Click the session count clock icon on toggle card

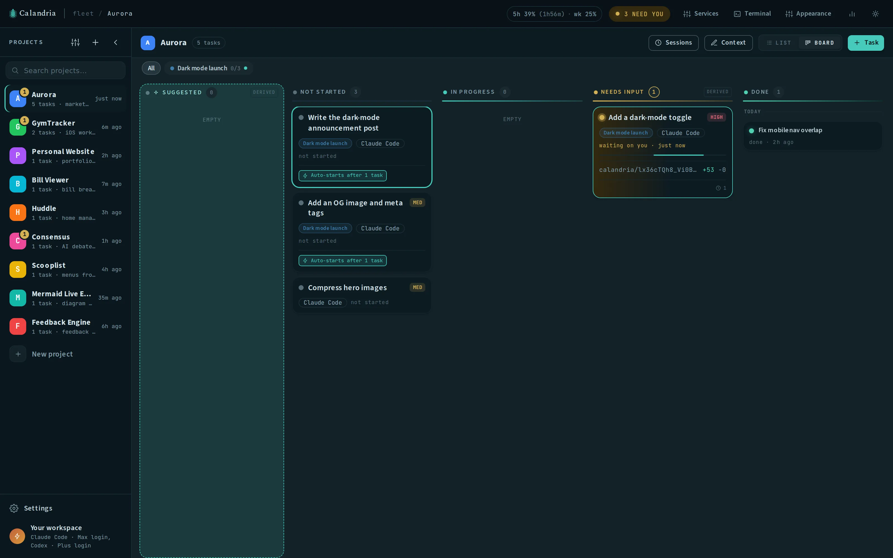pos(718,188)
